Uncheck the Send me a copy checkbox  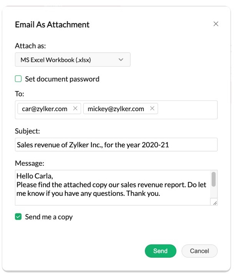(x=18, y=217)
